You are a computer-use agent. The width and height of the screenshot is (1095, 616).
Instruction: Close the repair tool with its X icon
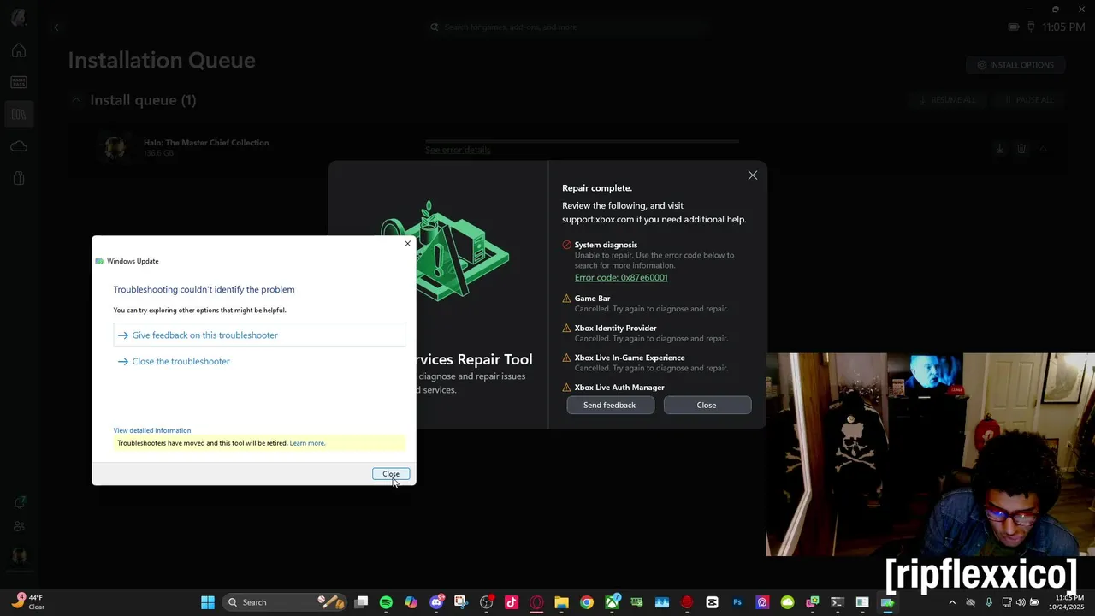click(753, 175)
